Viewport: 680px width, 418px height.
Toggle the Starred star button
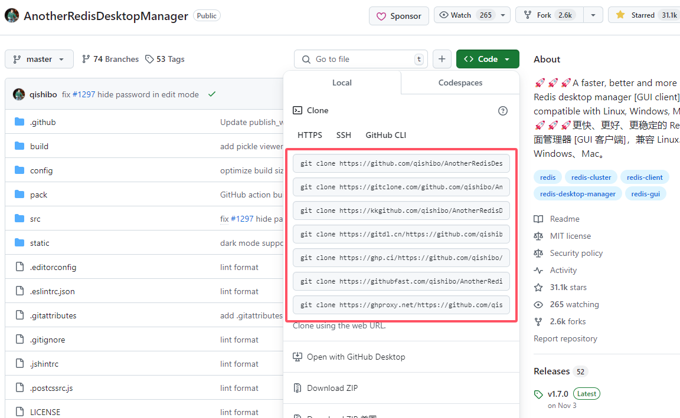(x=646, y=15)
